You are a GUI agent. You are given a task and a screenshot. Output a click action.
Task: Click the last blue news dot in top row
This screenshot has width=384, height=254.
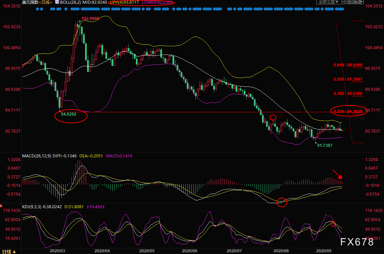pyautogui.click(x=342, y=9)
